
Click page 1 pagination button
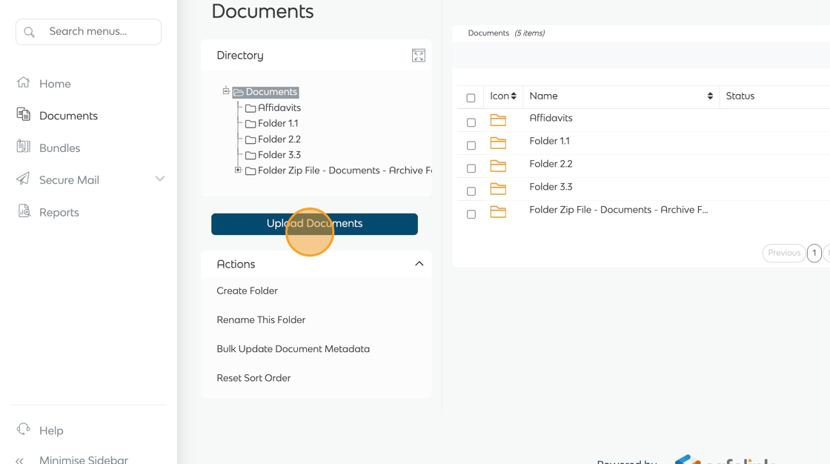[814, 253]
